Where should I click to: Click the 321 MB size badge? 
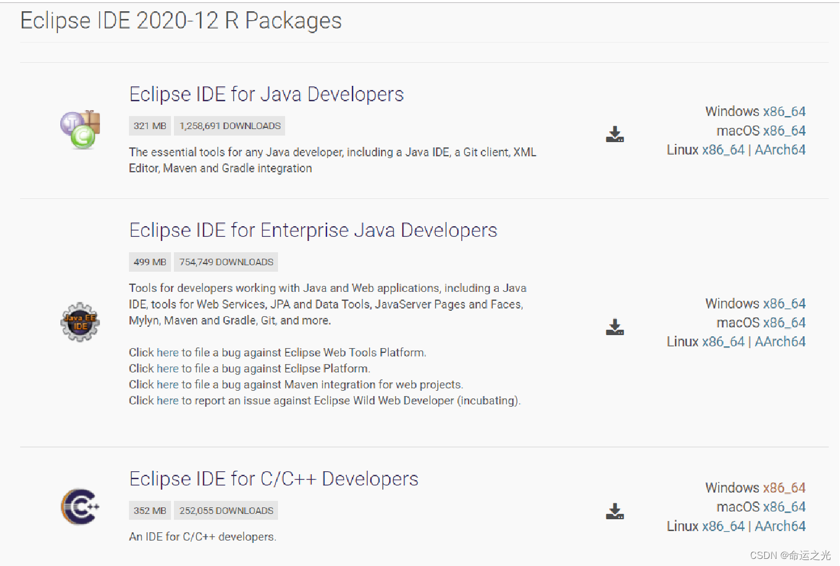click(x=150, y=126)
